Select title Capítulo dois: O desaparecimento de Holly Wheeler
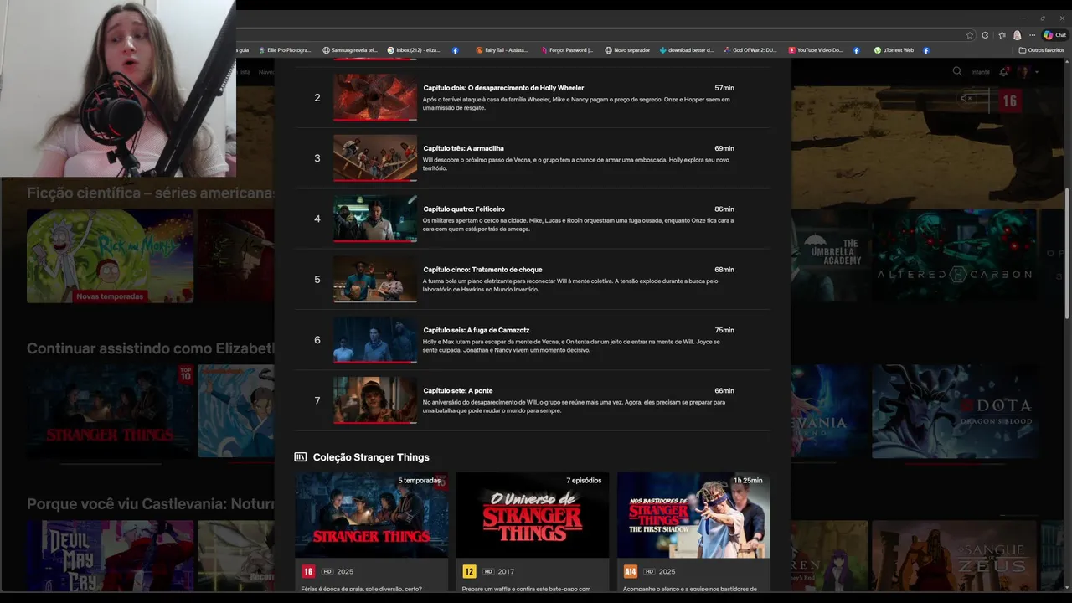Viewport: 1072px width, 603px height. click(x=503, y=88)
